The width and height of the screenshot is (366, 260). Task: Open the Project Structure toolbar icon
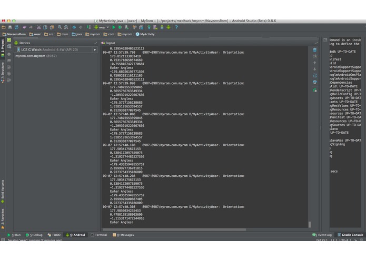[141, 27]
